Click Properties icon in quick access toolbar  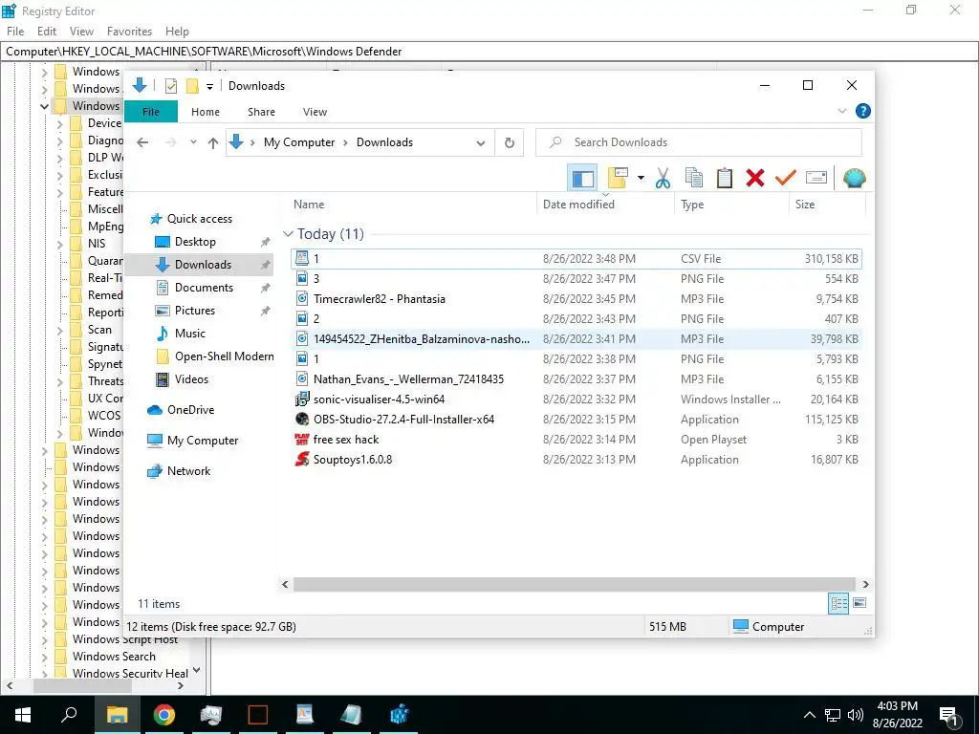(171, 86)
